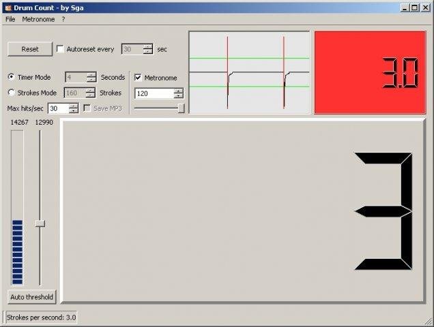The width and height of the screenshot is (434, 327).
Task: Click the Drum Count title bar icon
Action: tap(7, 7)
